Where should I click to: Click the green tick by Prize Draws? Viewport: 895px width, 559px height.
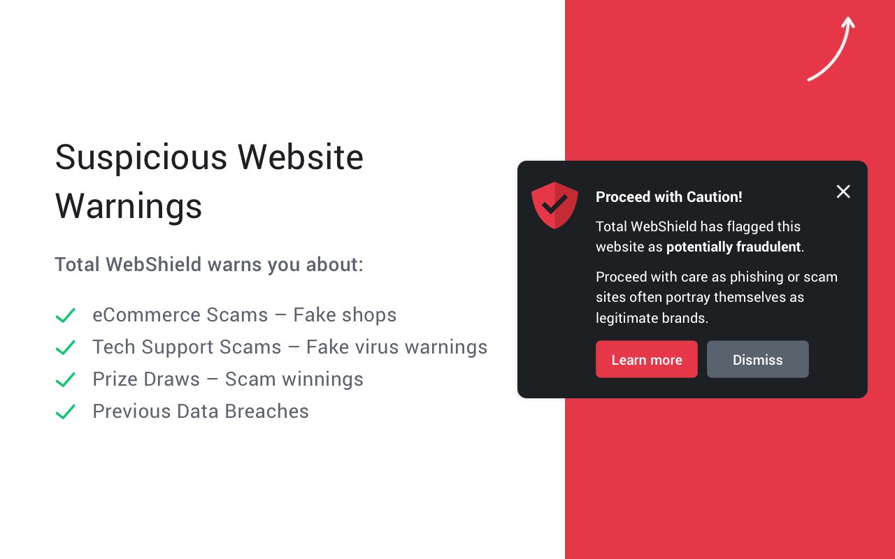tap(65, 380)
